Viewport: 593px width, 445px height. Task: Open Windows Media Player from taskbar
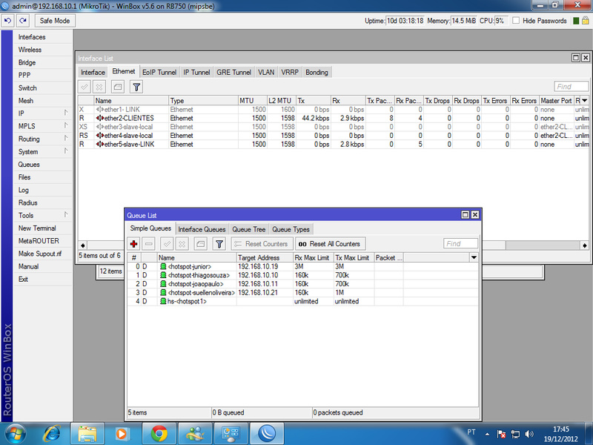coord(122,434)
